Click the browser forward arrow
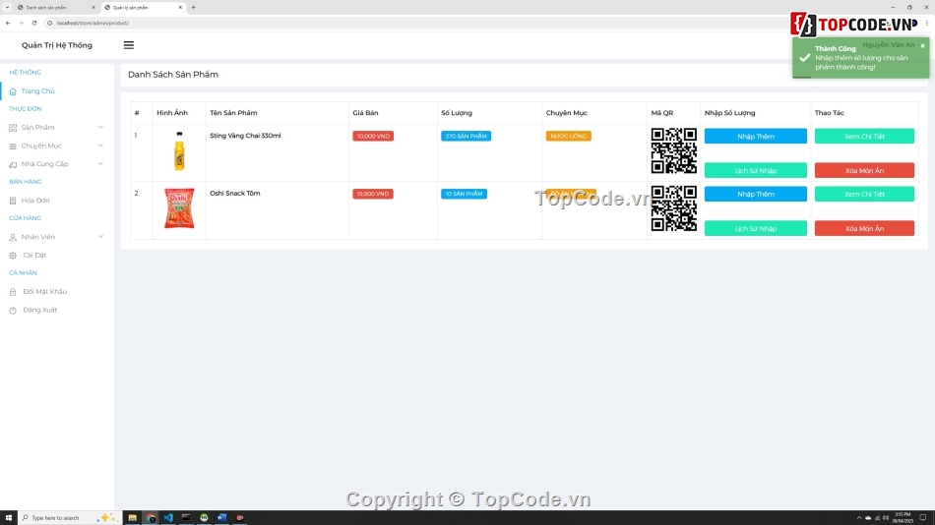935x525 pixels. click(21, 23)
